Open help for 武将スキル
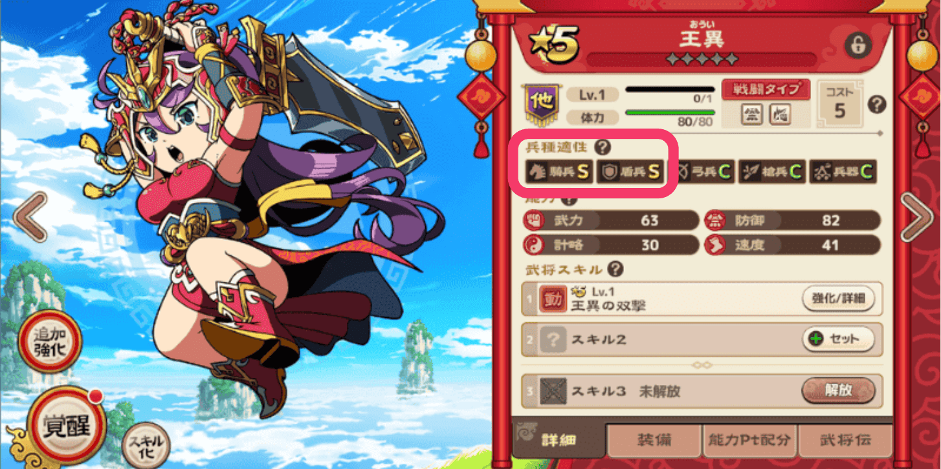The width and height of the screenshot is (941, 469). point(615,269)
